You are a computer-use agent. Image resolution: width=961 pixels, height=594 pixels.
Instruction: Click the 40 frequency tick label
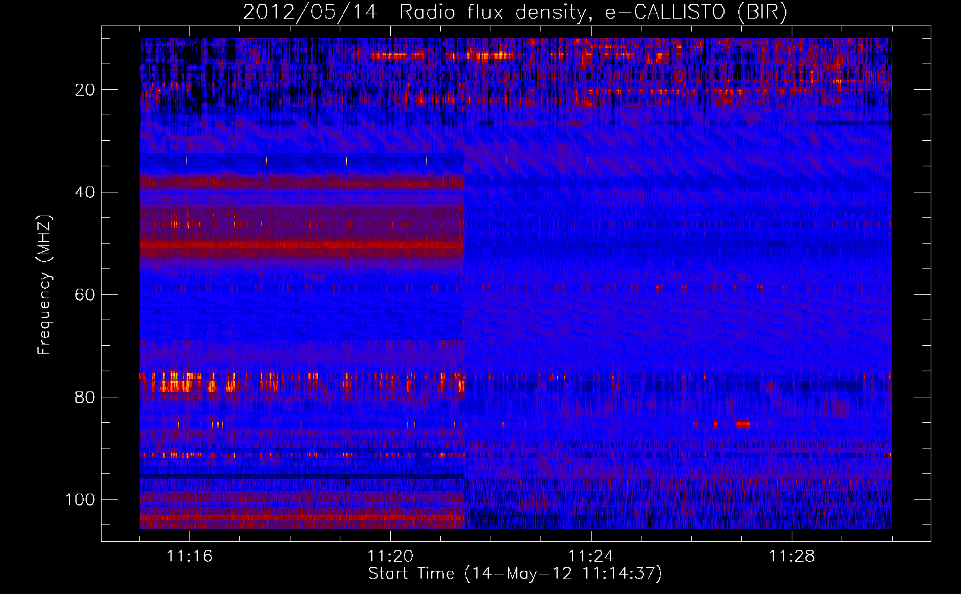pyautogui.click(x=85, y=192)
